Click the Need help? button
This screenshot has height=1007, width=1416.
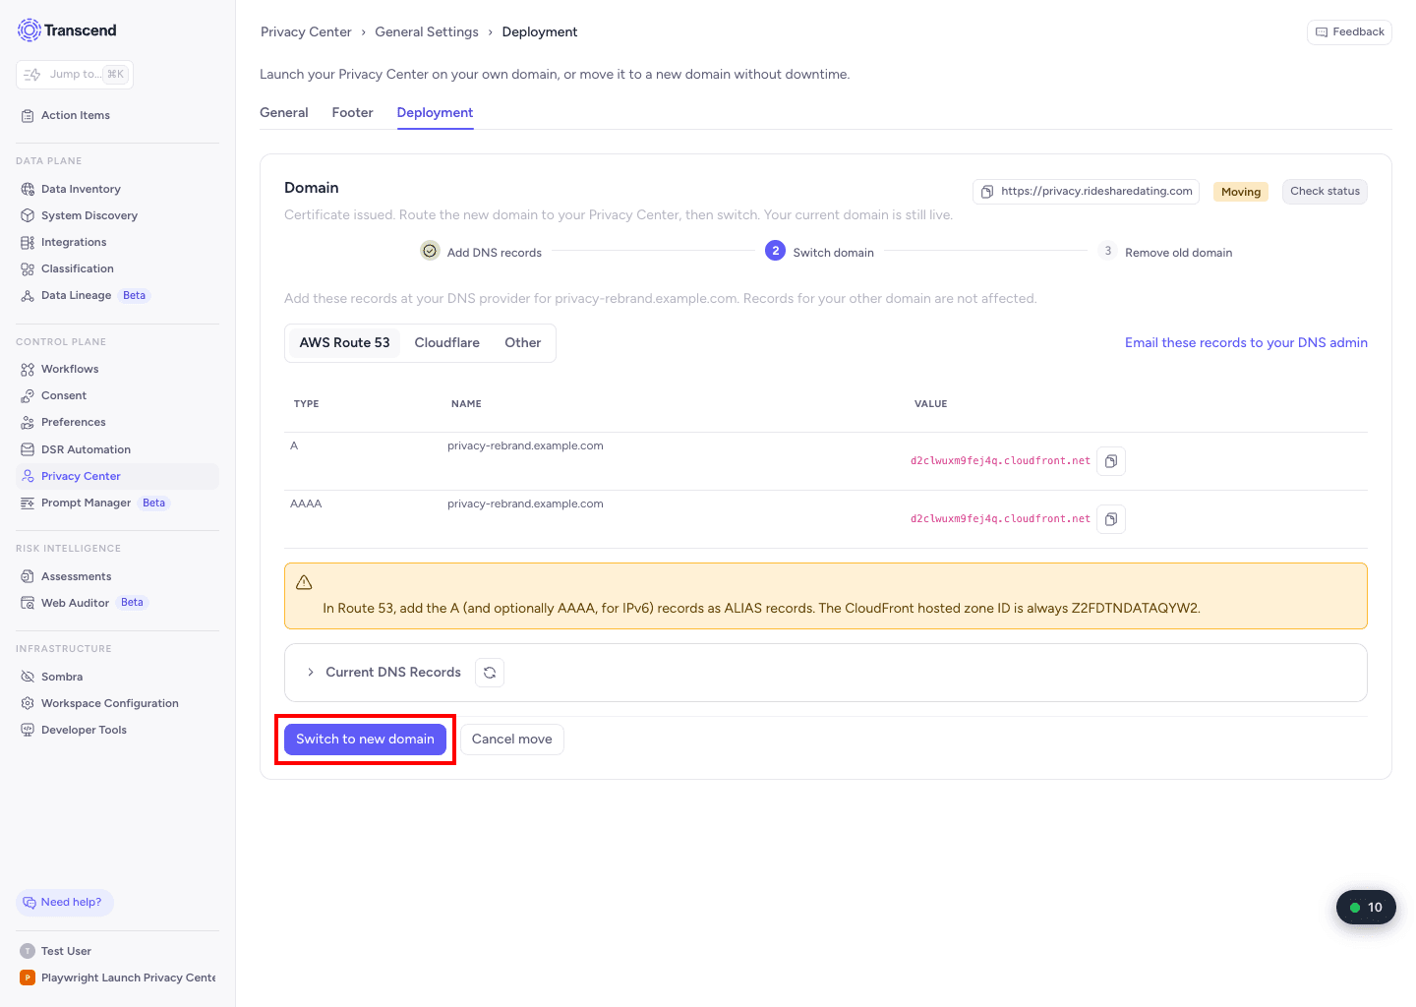click(x=65, y=903)
